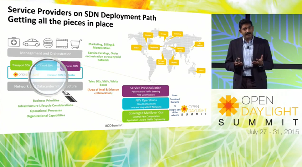Click the shopping cart icon
302x167 pixels.
[x=76, y=44]
